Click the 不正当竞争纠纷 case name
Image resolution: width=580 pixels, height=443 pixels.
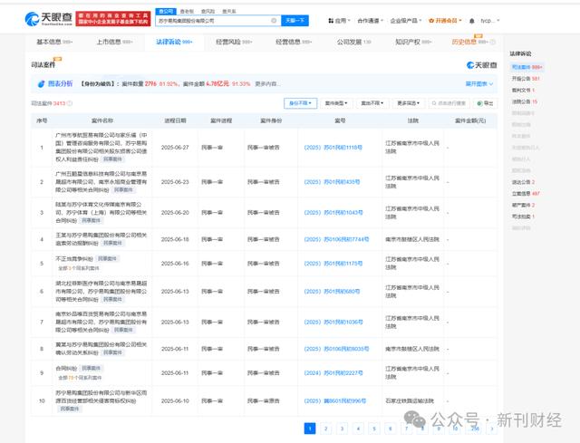74,258
